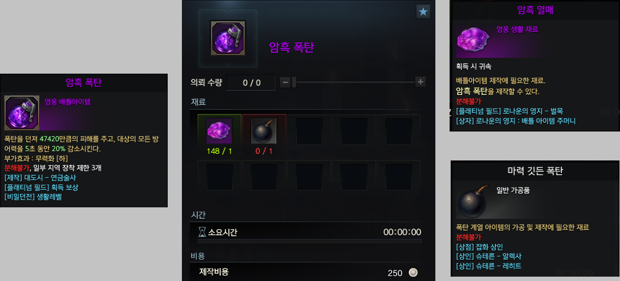This screenshot has height=281, width=620.
Task: Click the Dark Bomb recipe icon
Action: (x=228, y=38)
